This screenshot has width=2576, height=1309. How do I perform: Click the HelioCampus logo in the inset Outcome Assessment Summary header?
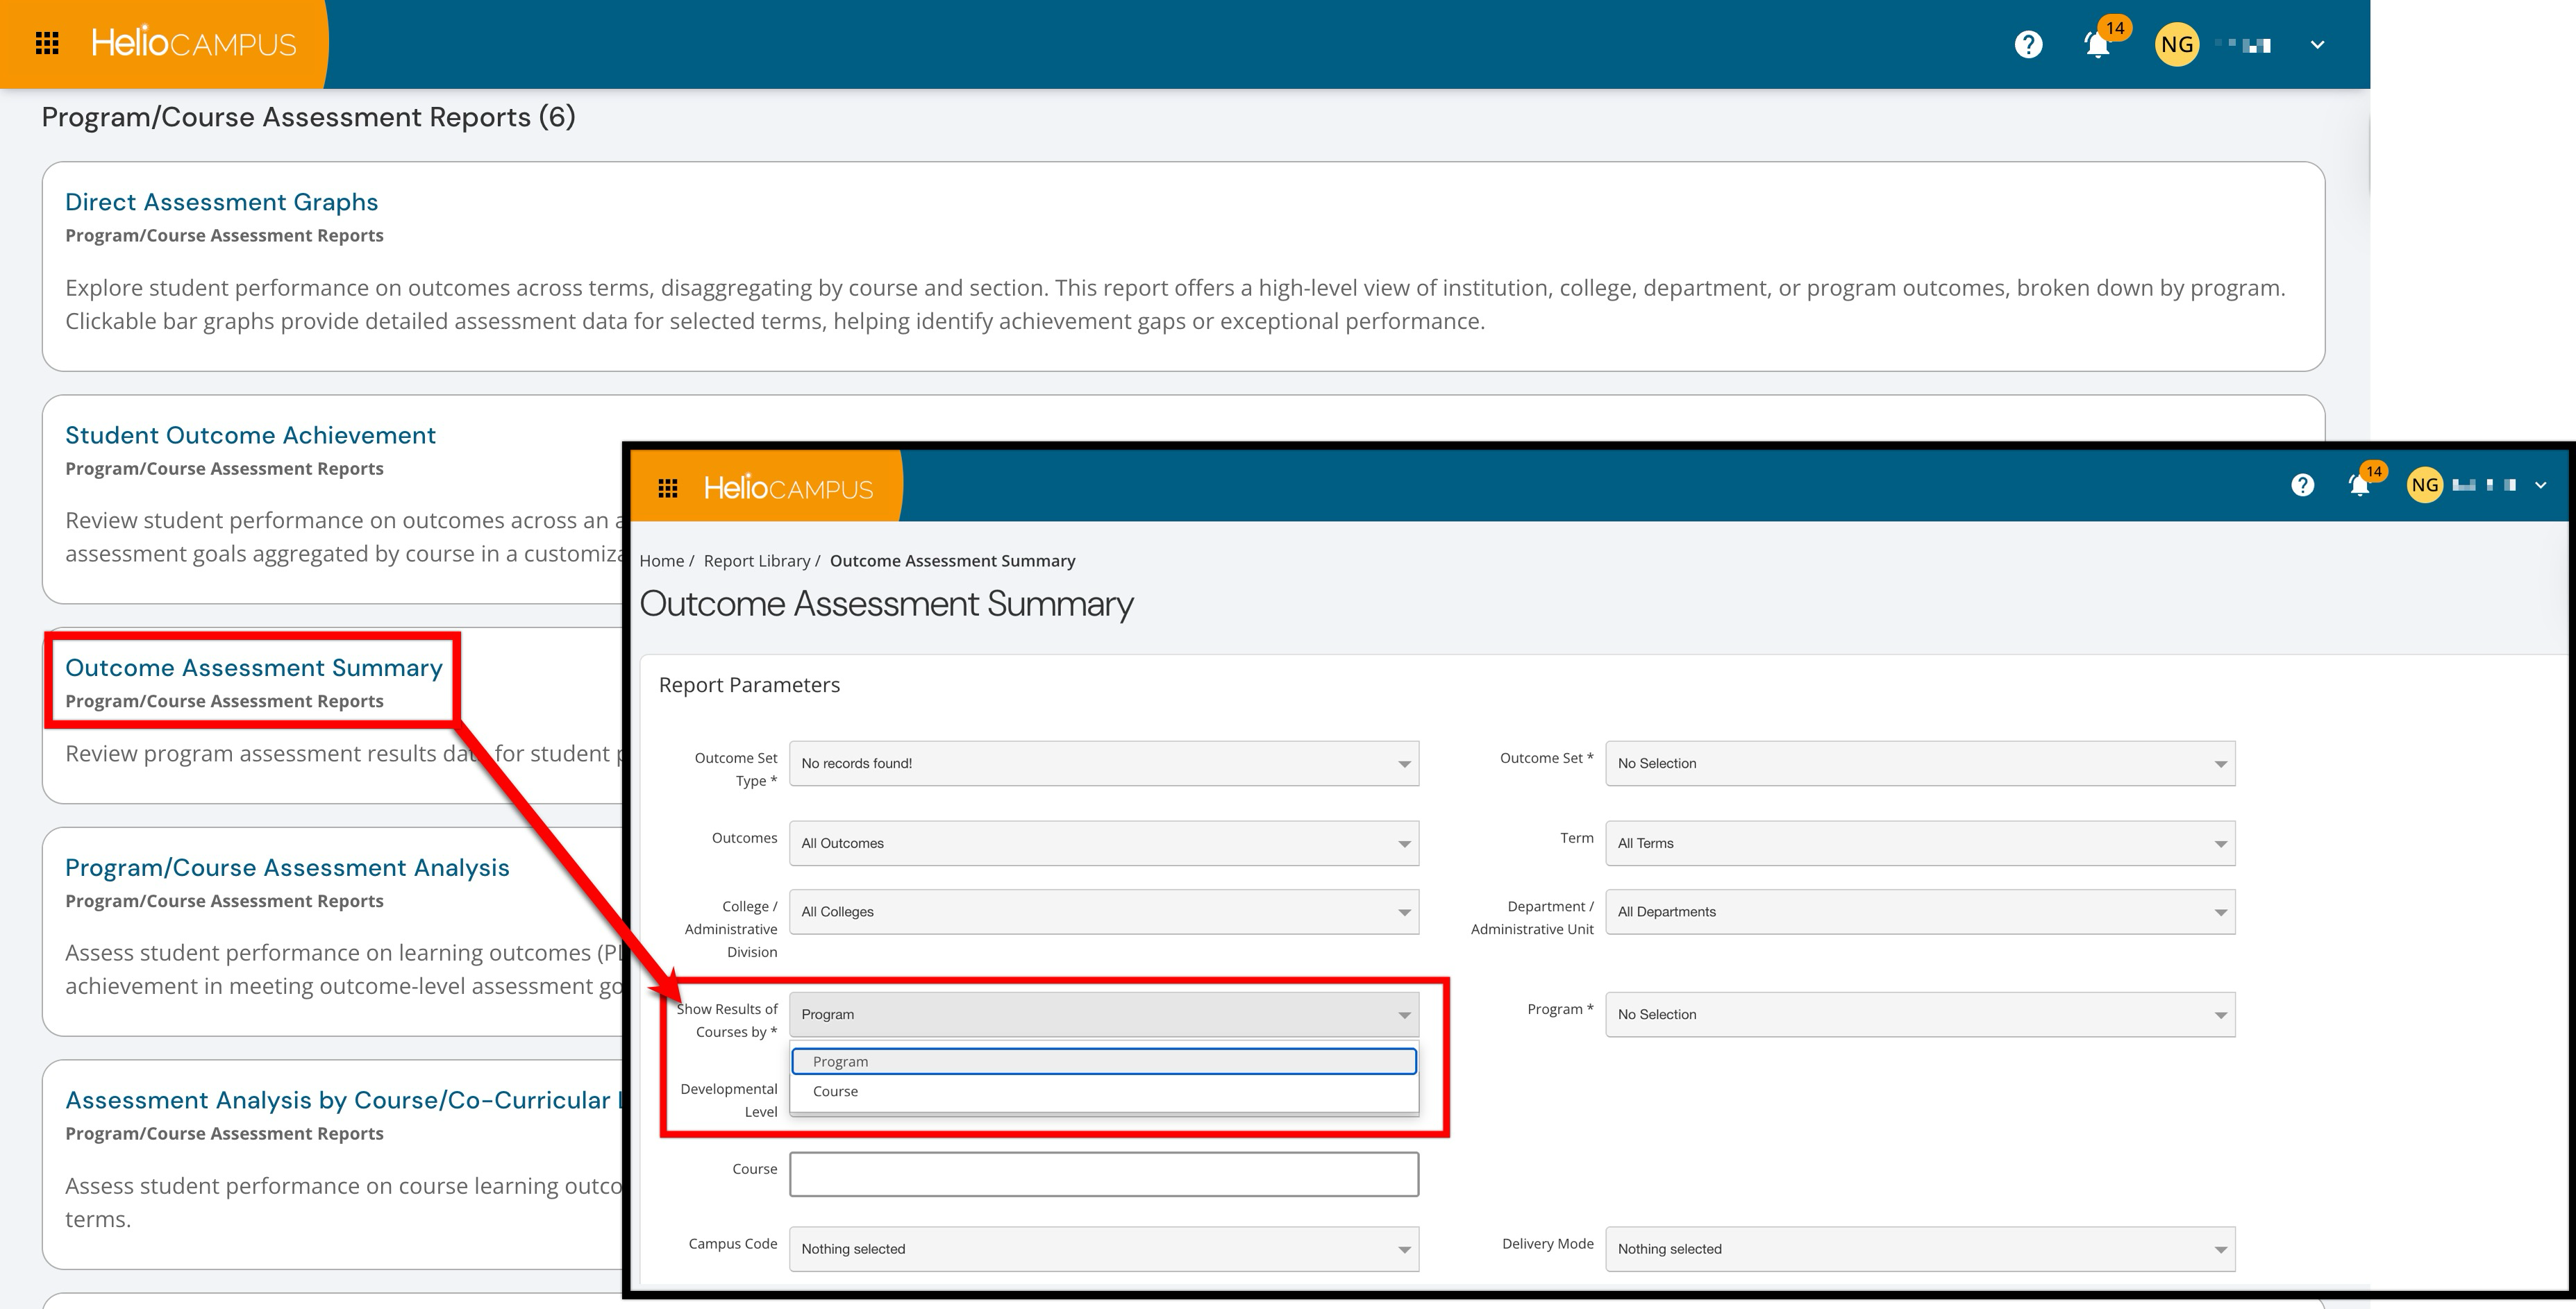788,488
